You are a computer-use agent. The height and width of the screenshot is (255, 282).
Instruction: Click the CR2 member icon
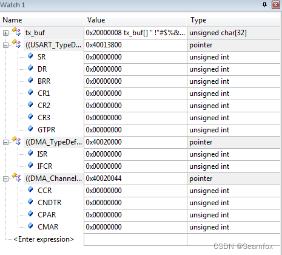30,104
